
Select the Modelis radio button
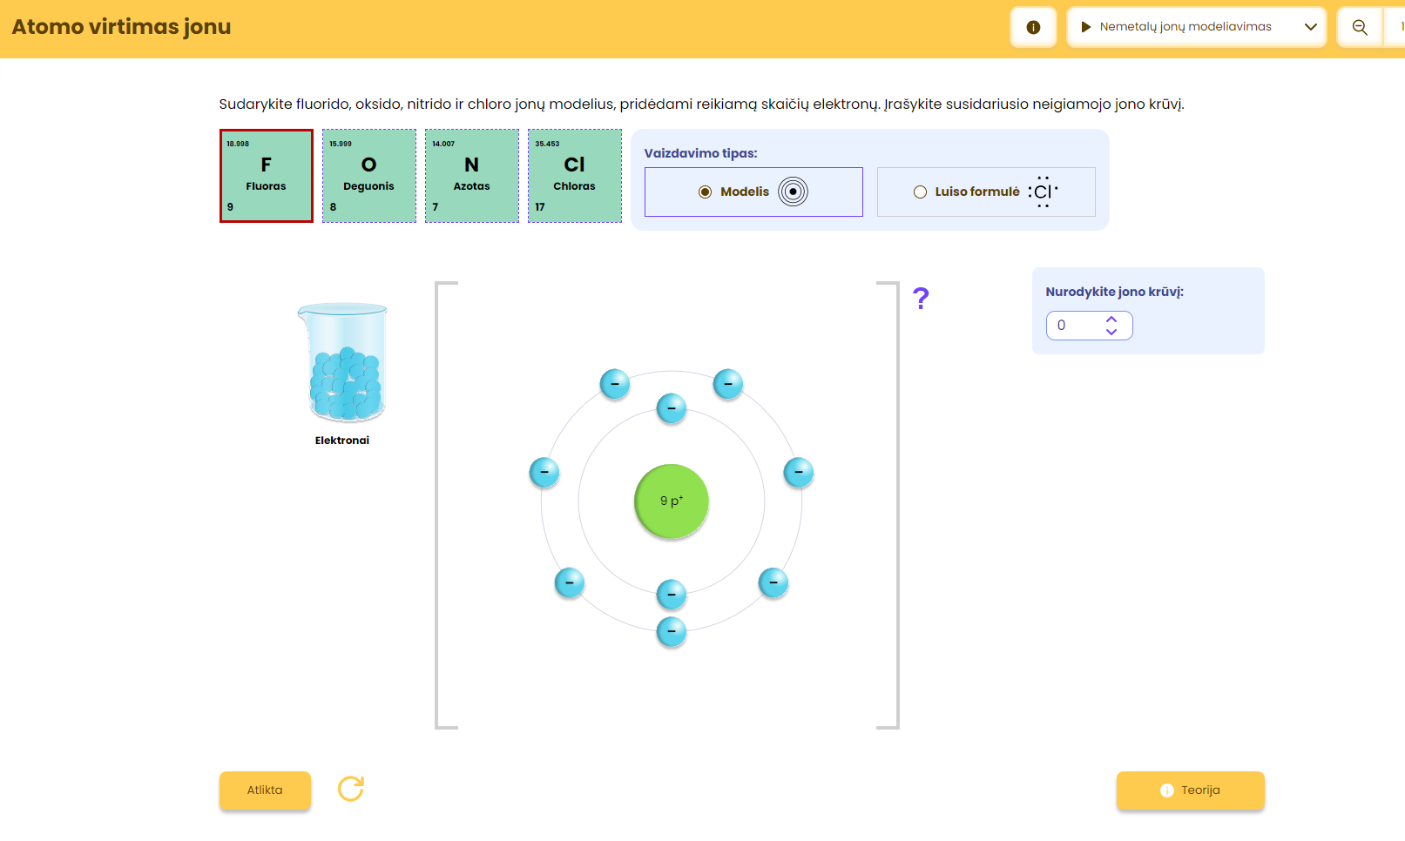click(706, 192)
